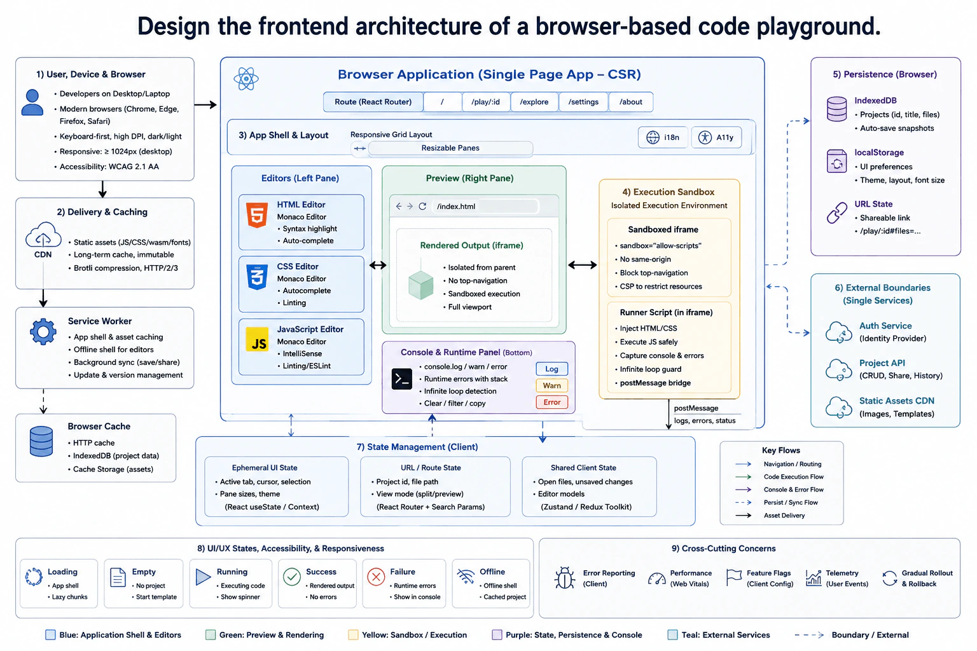
Task: Click the A11y accessibility button
Action: (716, 137)
